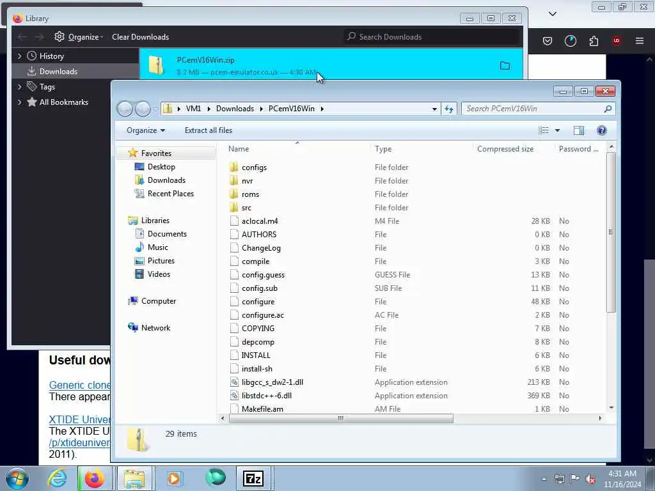Sort files by the Type column header
Screen dimensions: 655x491
tap(383, 148)
